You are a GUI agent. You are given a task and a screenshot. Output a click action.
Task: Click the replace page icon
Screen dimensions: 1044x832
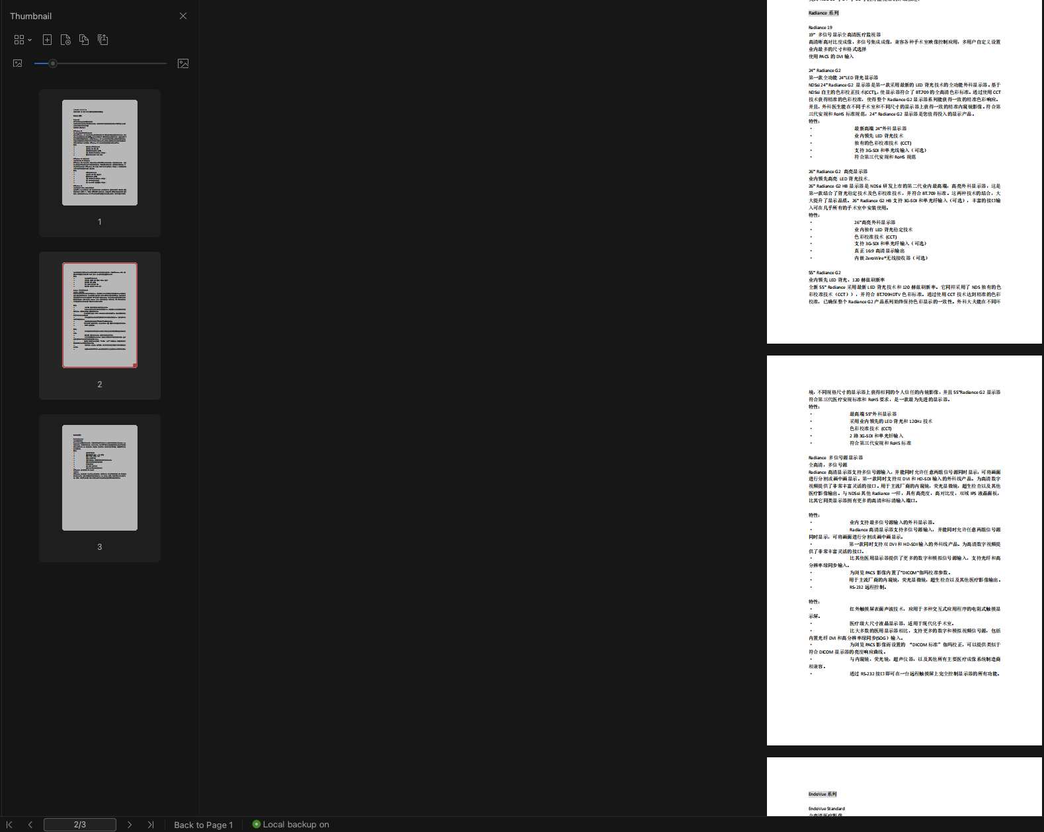84,40
